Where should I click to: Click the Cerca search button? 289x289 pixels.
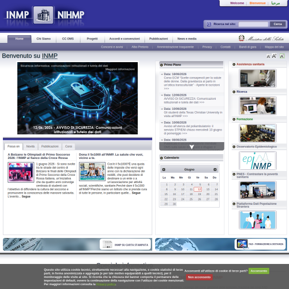click(277, 24)
